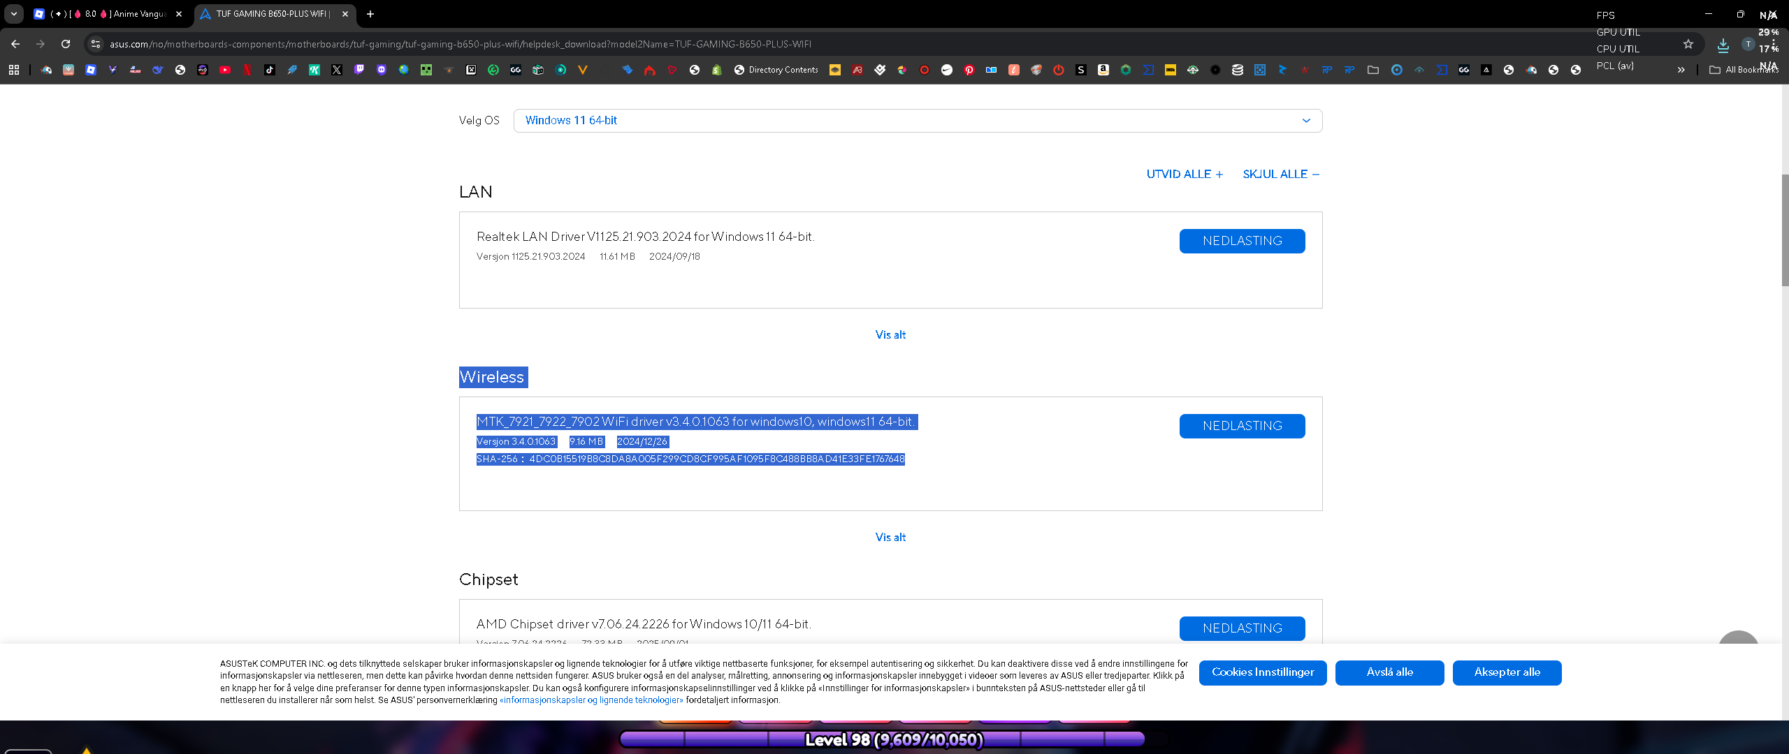Open the Chrome downloads icon

pyautogui.click(x=1723, y=45)
